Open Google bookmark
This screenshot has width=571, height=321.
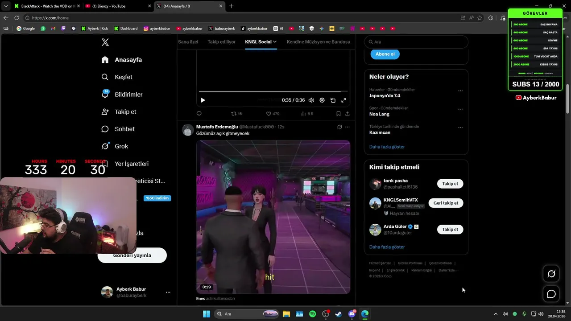[25, 29]
